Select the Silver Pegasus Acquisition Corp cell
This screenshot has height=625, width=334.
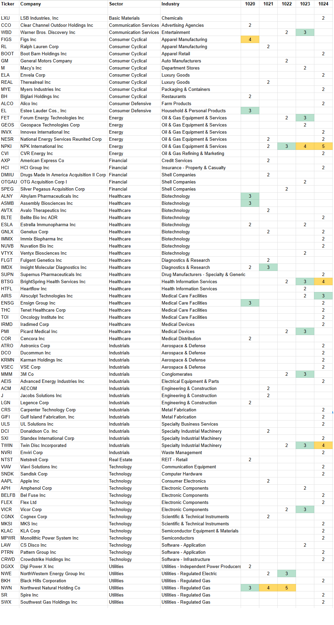(63, 189)
